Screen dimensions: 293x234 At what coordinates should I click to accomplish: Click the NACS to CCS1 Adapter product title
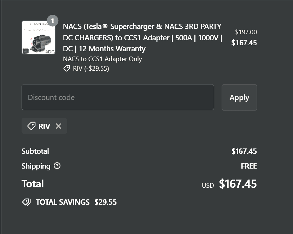(x=142, y=37)
